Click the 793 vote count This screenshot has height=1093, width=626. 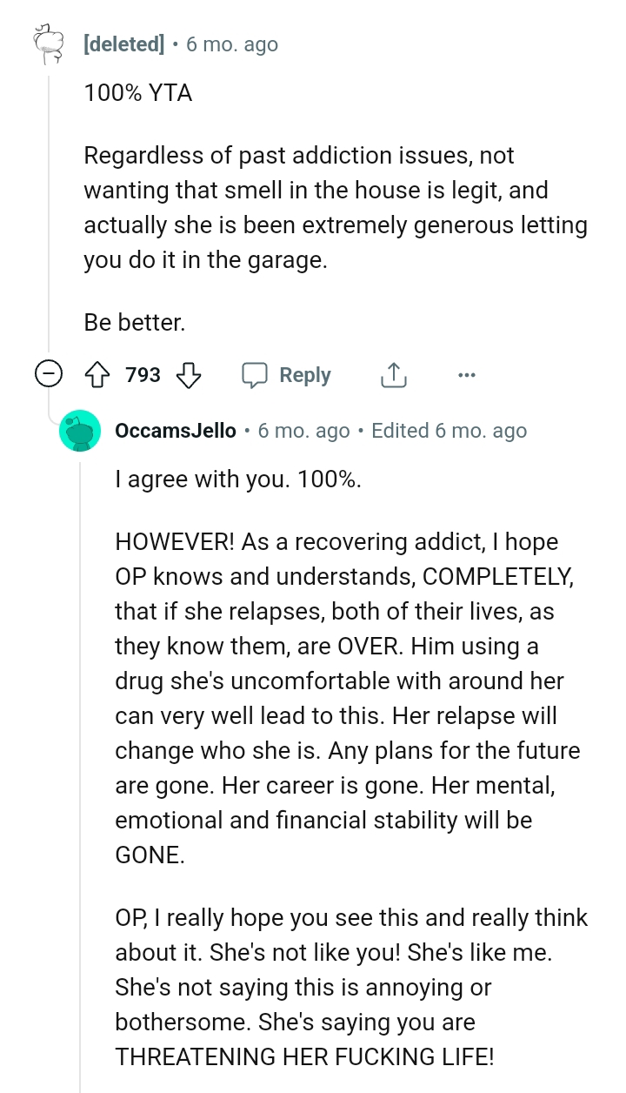pos(142,374)
